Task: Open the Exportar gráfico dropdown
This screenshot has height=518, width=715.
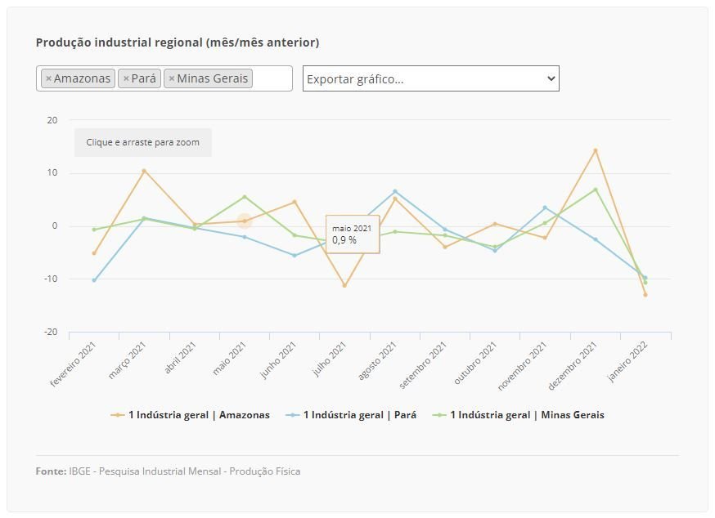Action: (x=430, y=78)
